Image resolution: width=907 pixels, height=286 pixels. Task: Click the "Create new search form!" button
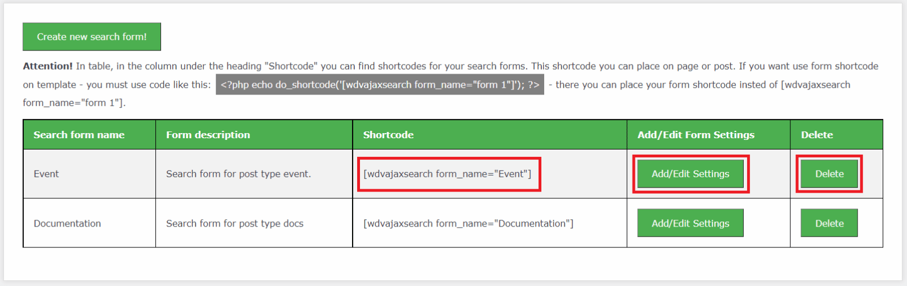[x=91, y=37]
